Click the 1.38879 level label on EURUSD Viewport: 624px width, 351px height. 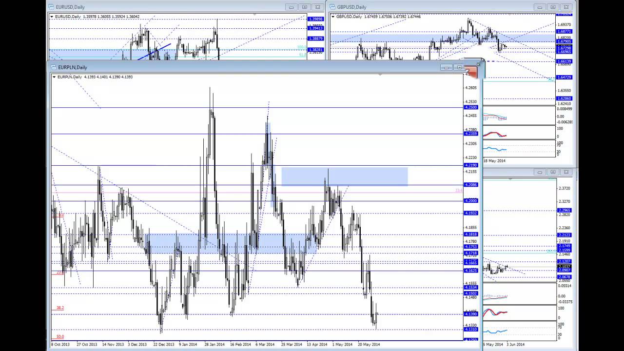[315, 39]
